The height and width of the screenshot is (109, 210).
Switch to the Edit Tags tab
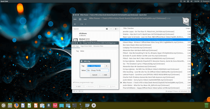pyautogui.click(x=76, y=46)
